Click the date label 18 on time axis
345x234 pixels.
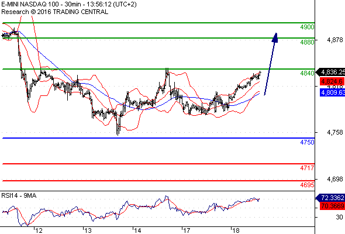pos(236,230)
